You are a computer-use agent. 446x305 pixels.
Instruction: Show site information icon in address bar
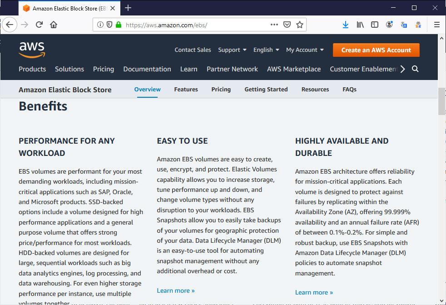(x=100, y=25)
